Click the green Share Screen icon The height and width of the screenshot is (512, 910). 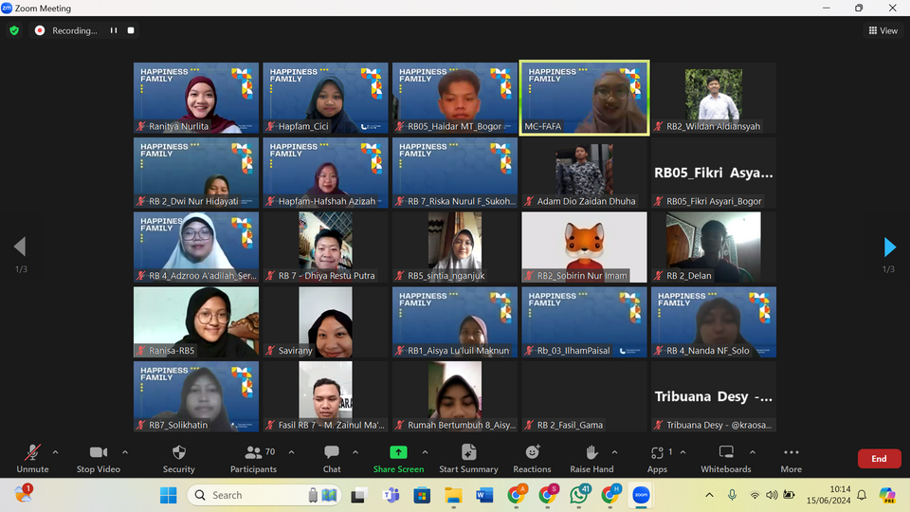pyautogui.click(x=398, y=453)
